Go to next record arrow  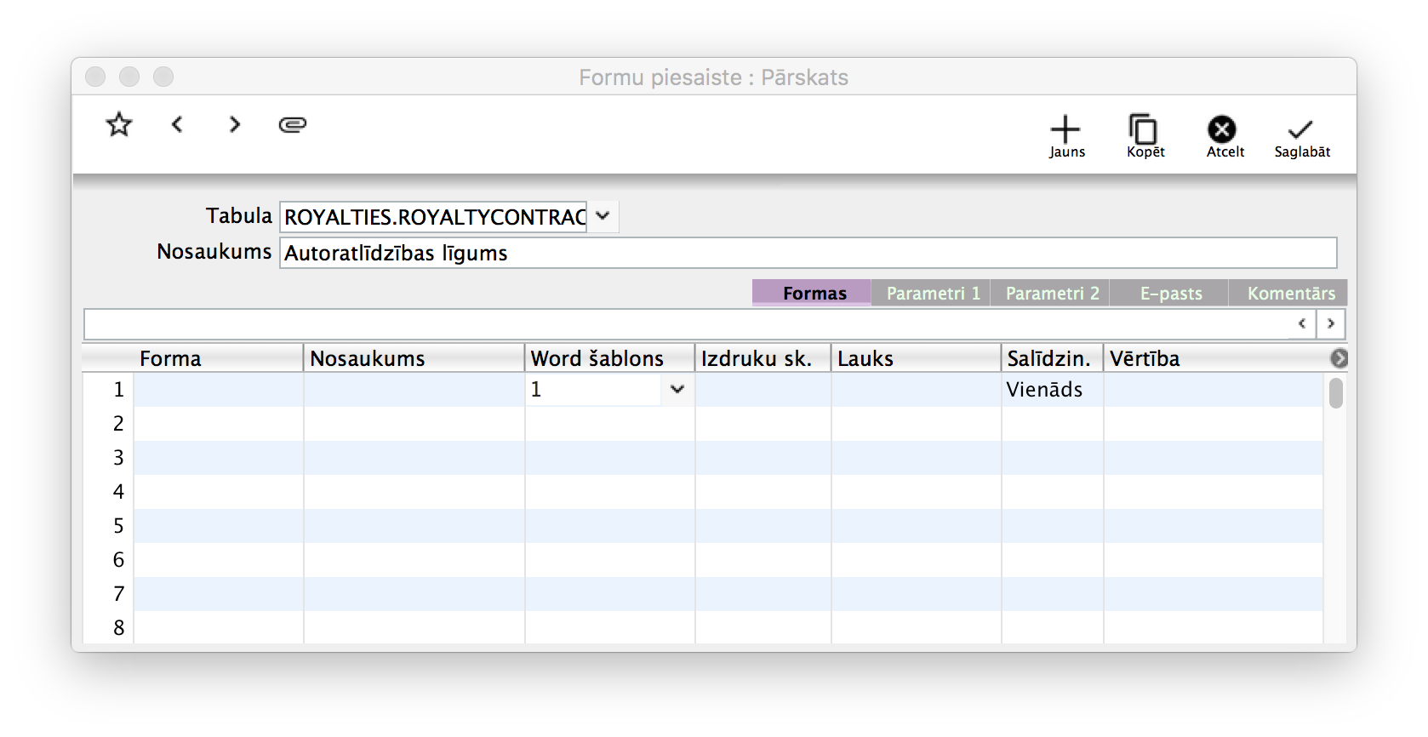point(235,125)
